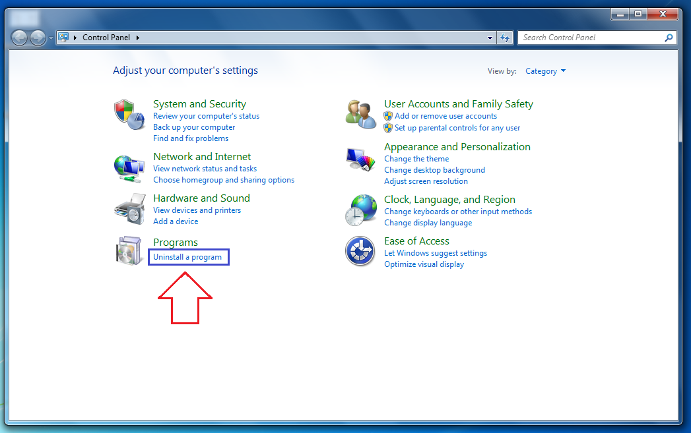Select Set up parental controls for any user
Image resolution: width=691 pixels, height=433 pixels.
pyautogui.click(x=457, y=128)
